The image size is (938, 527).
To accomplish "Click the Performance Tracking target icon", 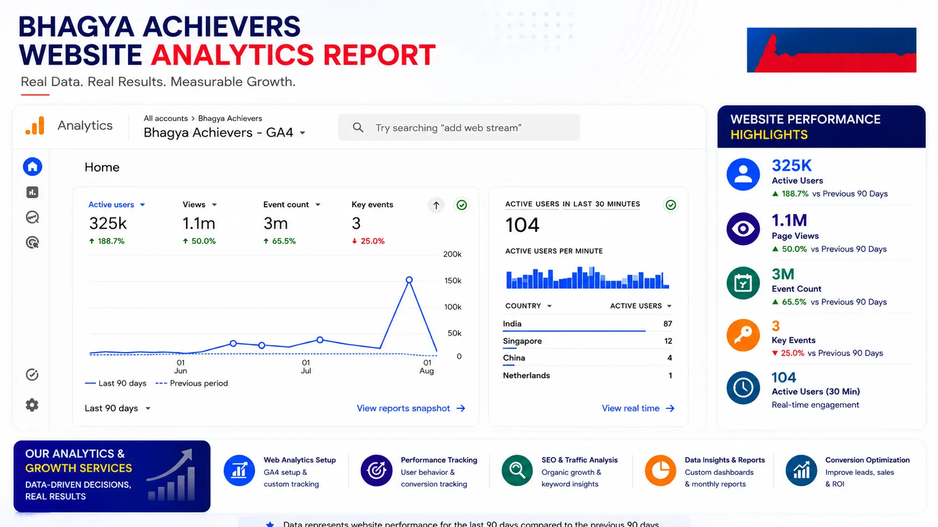I will [376, 470].
